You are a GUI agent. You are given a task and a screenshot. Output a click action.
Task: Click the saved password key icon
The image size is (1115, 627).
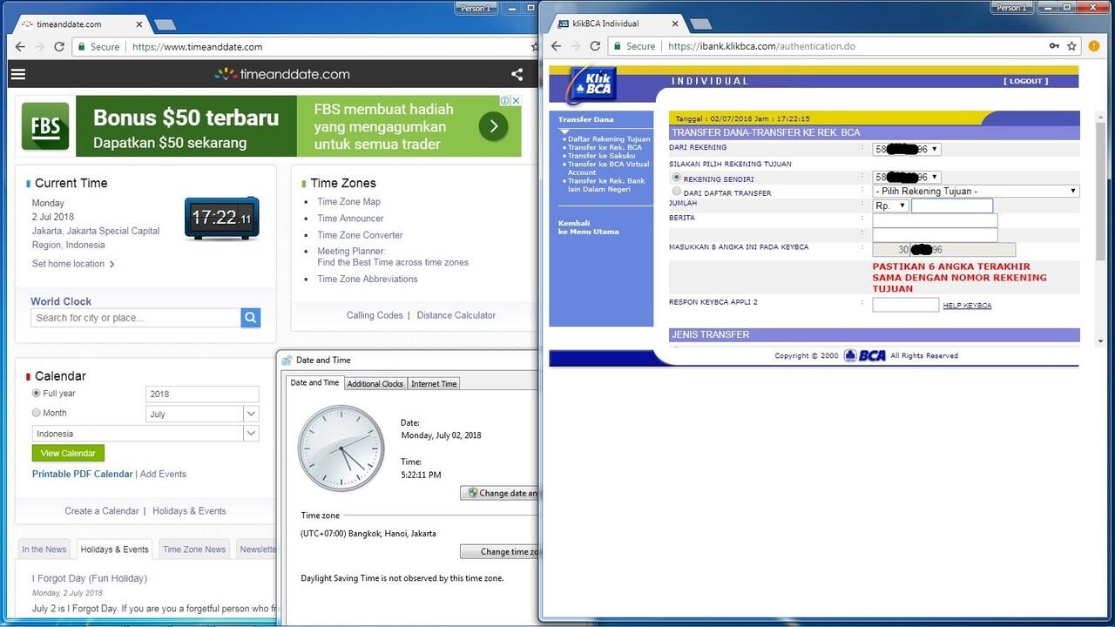[x=1054, y=46]
